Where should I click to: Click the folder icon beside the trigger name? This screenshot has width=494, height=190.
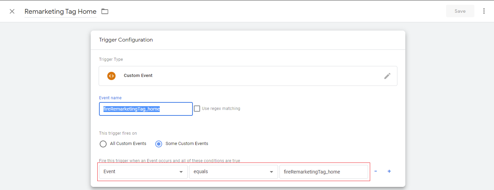(105, 11)
